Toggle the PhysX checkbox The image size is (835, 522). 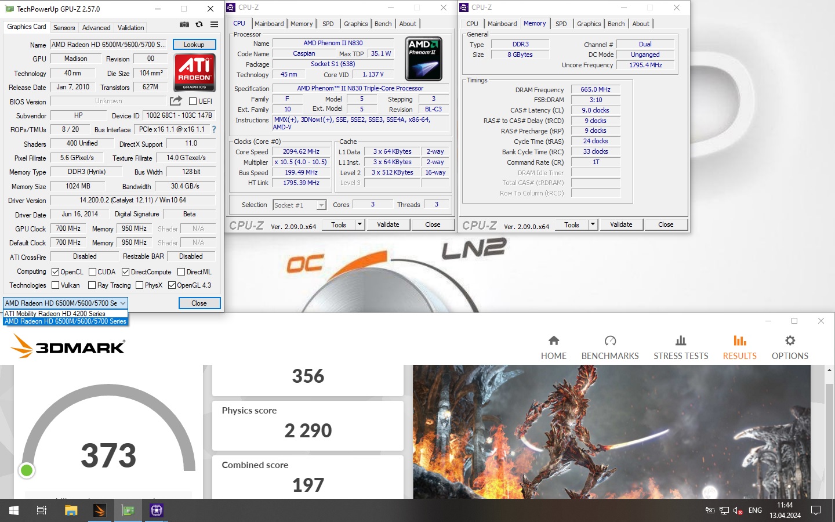tap(139, 285)
